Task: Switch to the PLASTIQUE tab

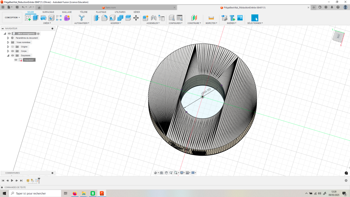Action: (101, 12)
